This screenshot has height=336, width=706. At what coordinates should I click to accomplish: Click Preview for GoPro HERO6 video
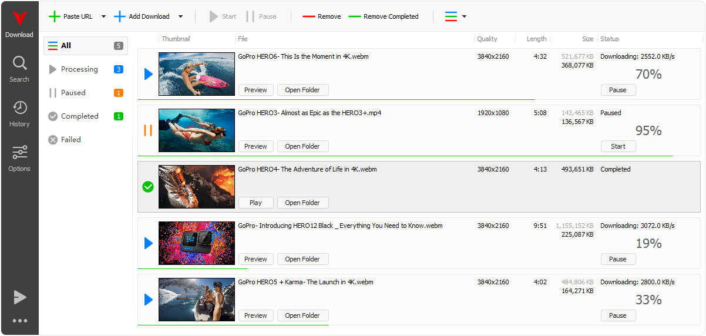[255, 90]
